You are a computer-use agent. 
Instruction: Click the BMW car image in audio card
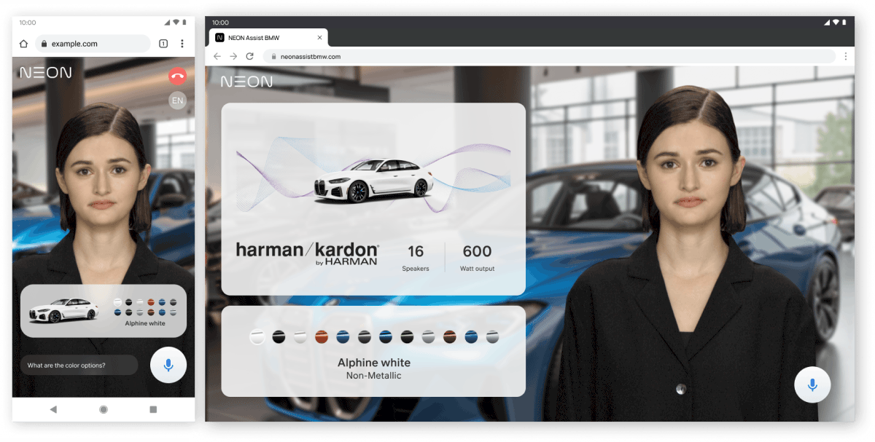372,179
